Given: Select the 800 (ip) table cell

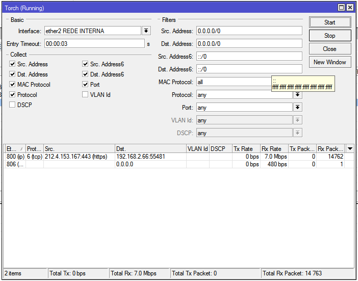Looking at the screenshot, I should (15, 157).
